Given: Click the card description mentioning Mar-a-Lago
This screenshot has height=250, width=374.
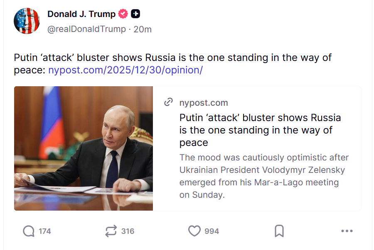Looking at the screenshot, I should (264, 176).
